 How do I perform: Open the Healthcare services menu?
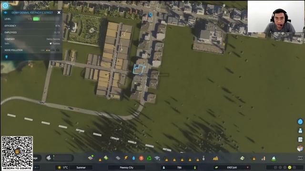click(141, 158)
